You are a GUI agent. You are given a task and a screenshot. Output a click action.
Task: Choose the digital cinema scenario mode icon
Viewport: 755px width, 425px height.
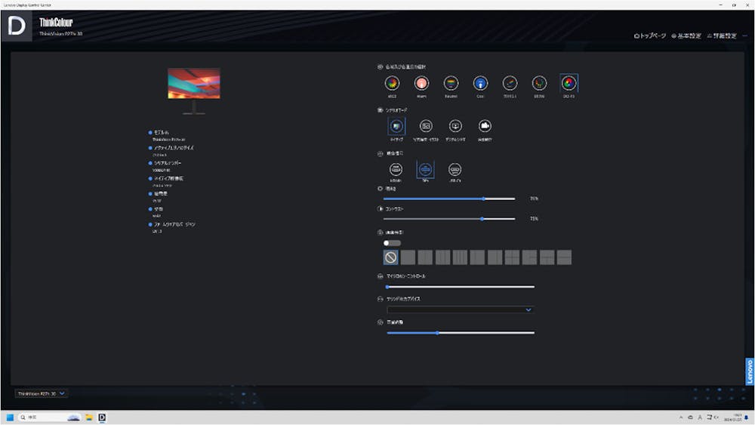[455, 126]
